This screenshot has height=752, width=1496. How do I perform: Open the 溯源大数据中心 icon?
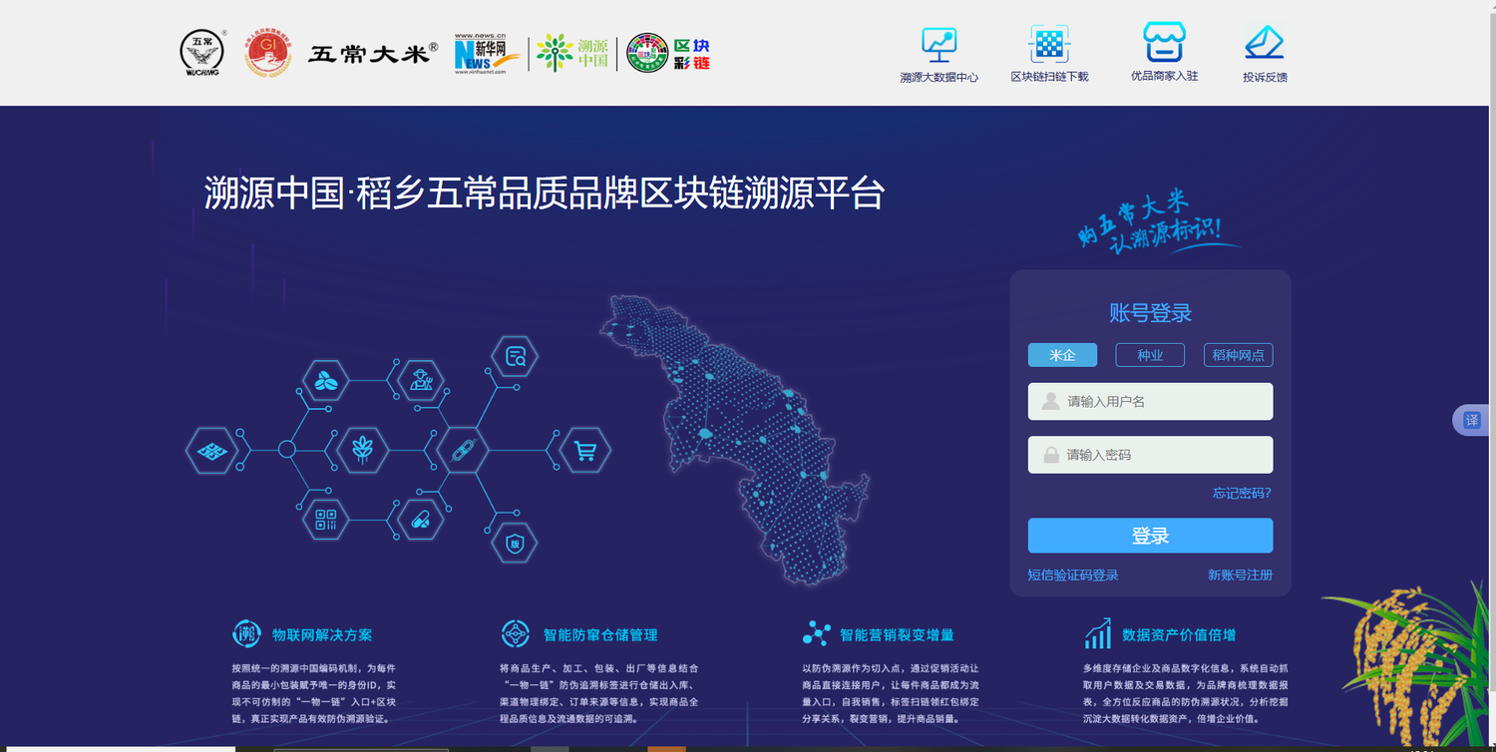[938, 46]
